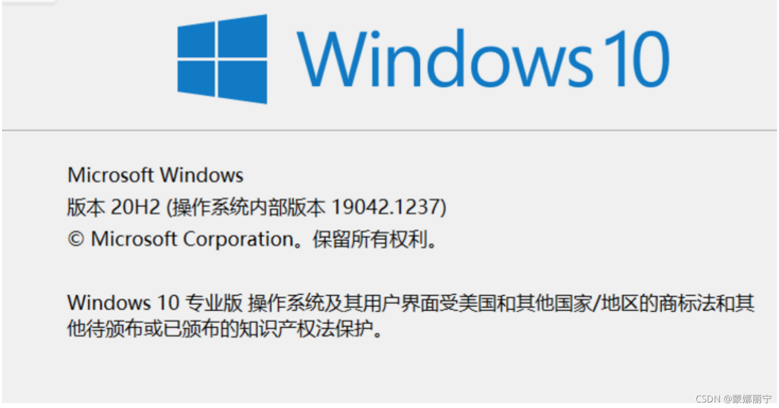Click the "@蒙娜丽宁" username watermark
This screenshot has width=779, height=408.
click(x=748, y=399)
